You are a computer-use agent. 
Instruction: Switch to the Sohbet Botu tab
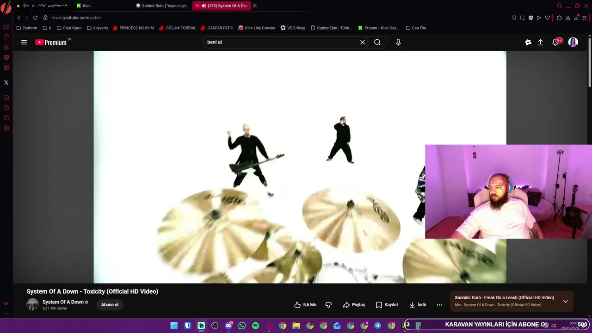[x=162, y=6]
